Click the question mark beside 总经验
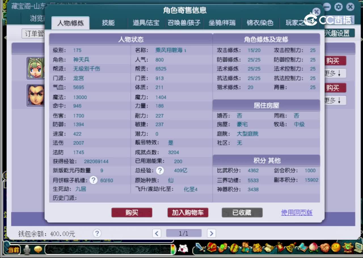 (x=160, y=171)
